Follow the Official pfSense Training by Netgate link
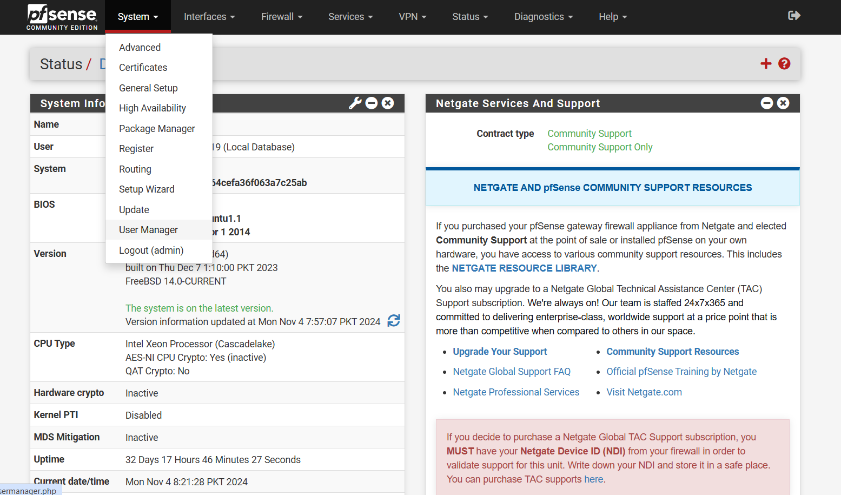The image size is (841, 495). coord(681,372)
